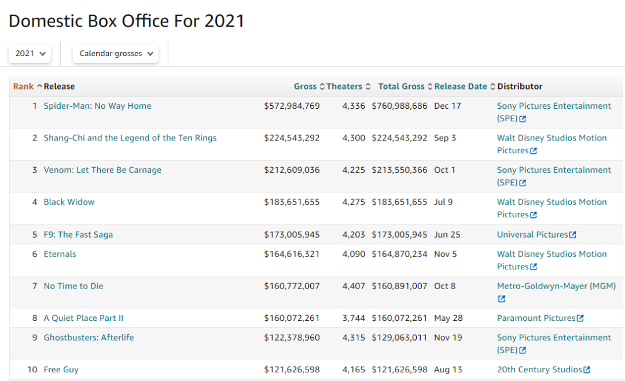Click sort arrows beside Gross column header
This screenshot has height=381, width=625.
(322, 87)
